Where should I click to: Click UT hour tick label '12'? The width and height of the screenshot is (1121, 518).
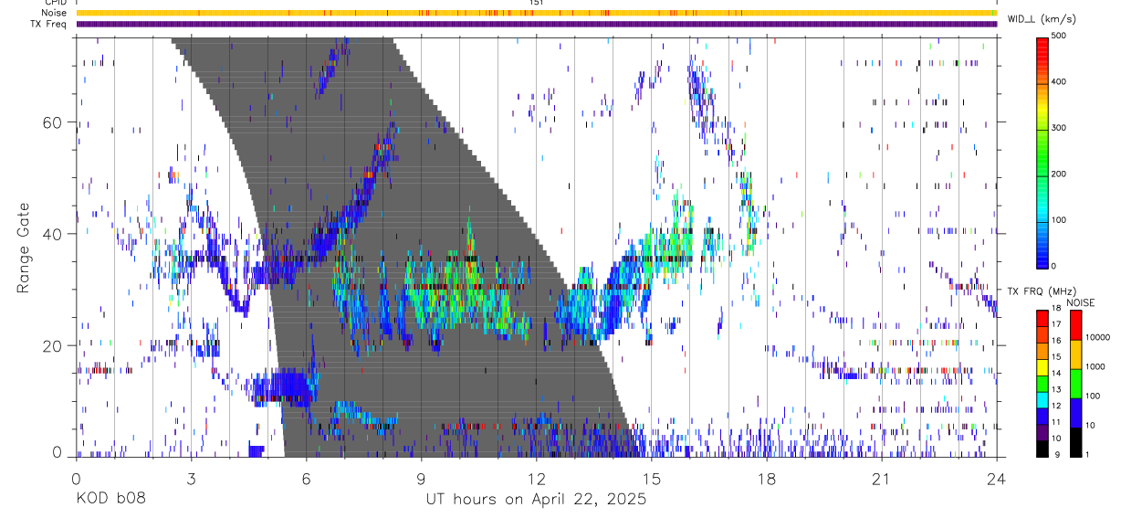pyautogui.click(x=536, y=478)
